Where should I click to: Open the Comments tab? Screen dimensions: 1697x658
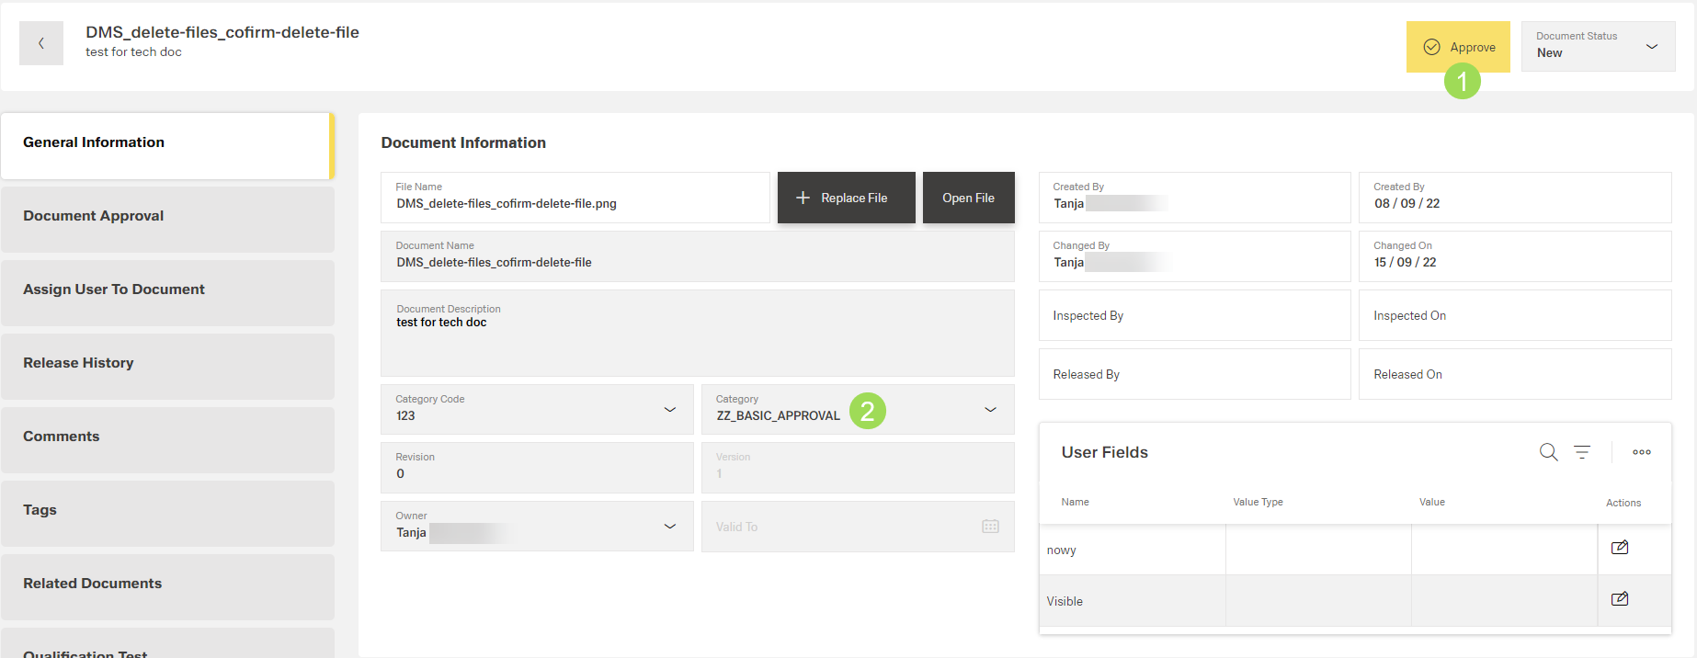[167, 437]
